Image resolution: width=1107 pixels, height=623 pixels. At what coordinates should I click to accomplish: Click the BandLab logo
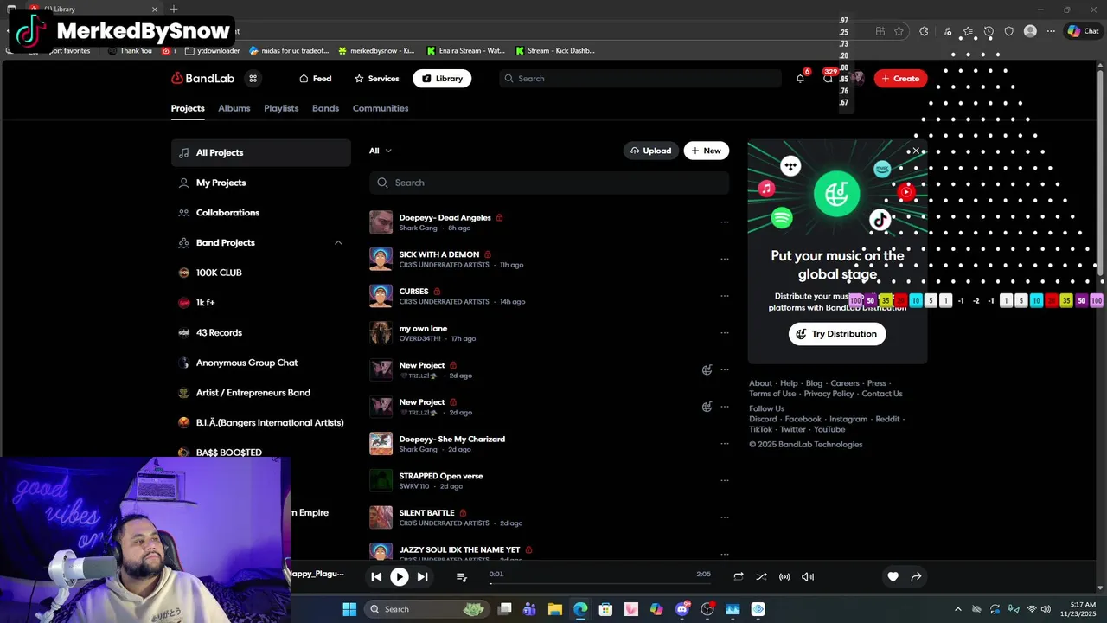pyautogui.click(x=202, y=78)
